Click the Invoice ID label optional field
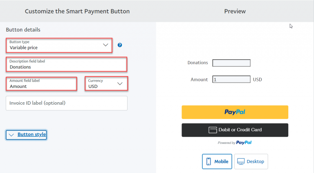314x173 pixels. [67, 103]
